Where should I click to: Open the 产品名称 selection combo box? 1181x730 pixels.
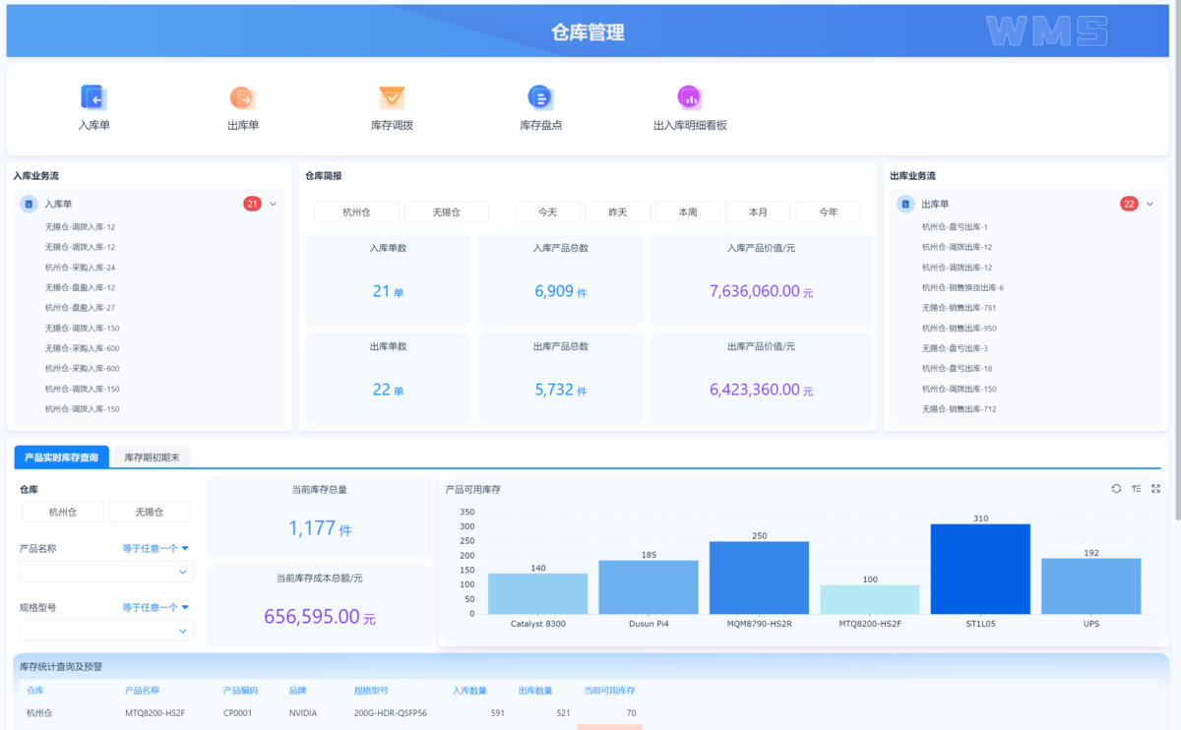[106, 572]
